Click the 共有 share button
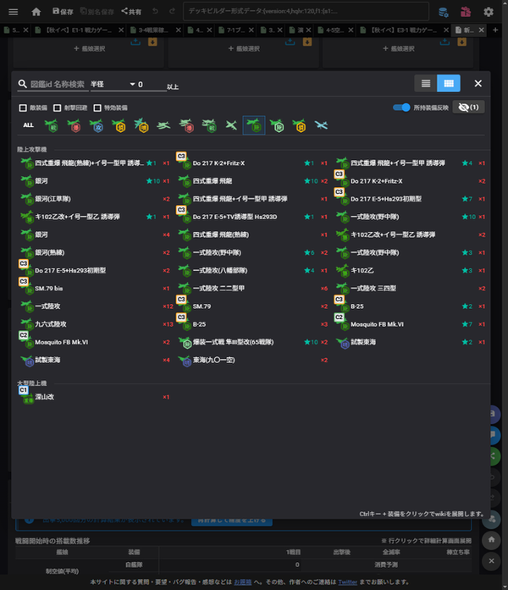Image resolution: width=508 pixels, height=590 pixels. pos(130,12)
